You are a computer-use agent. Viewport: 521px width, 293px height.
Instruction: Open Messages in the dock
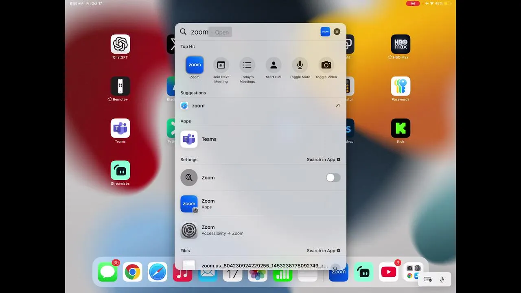pyautogui.click(x=107, y=272)
